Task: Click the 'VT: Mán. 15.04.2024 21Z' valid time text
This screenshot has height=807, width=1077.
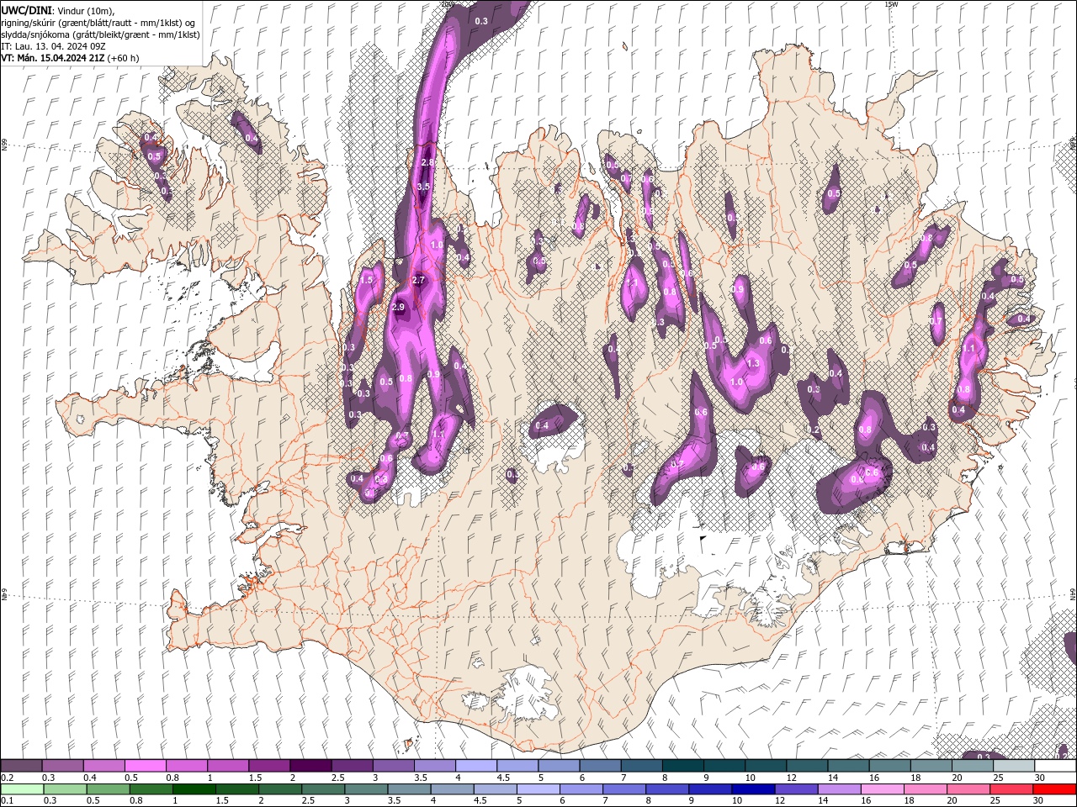Action: [53, 58]
